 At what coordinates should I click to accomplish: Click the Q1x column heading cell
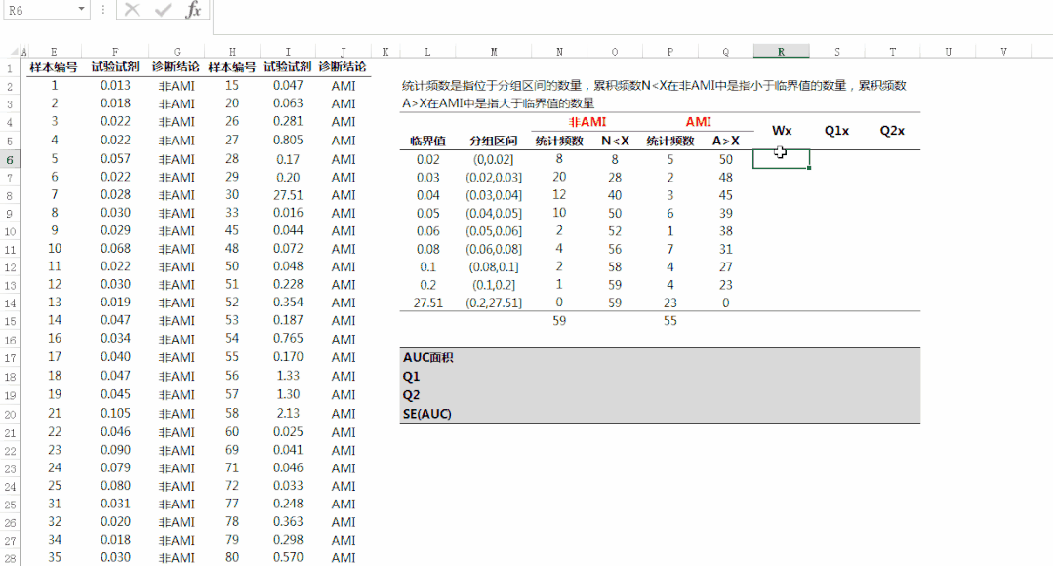[x=836, y=131]
